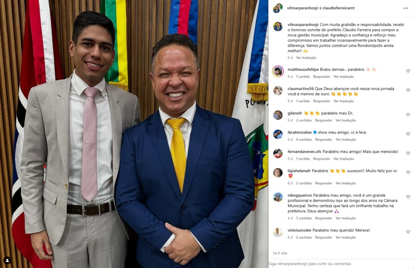Open mattheuusfeliipe's profile picture
The width and height of the screenshot is (414, 268).
[278, 71]
